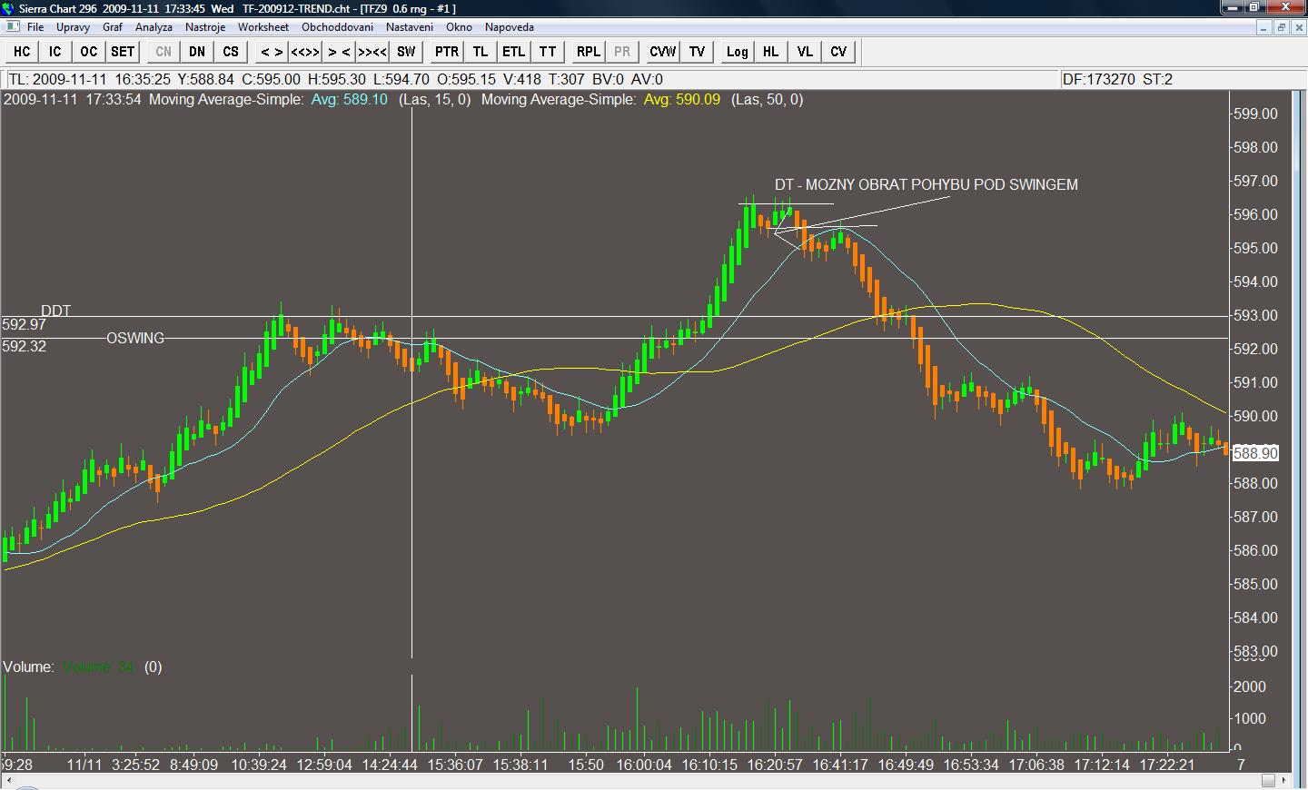This screenshot has height=790, width=1308.
Task: Select the TL trend line tool
Action: [x=481, y=52]
